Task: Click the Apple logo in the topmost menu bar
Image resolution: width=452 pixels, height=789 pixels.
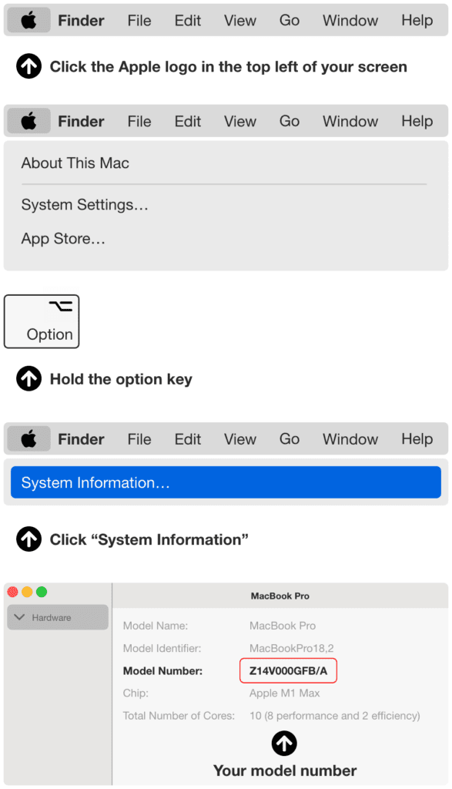Action: coord(28,21)
